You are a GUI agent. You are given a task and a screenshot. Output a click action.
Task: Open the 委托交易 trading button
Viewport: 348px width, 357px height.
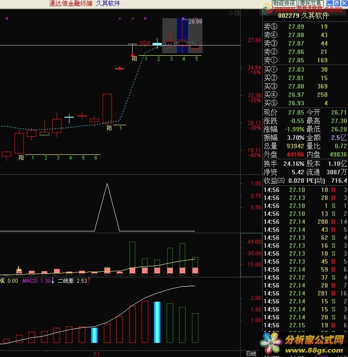pyautogui.click(x=310, y=4)
